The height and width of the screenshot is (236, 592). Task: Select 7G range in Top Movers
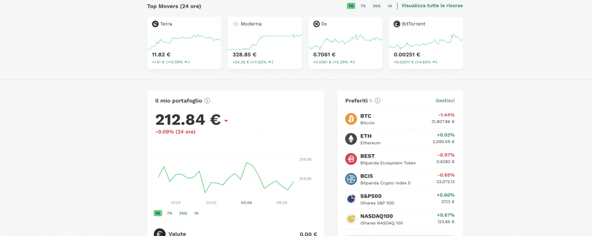tap(363, 6)
